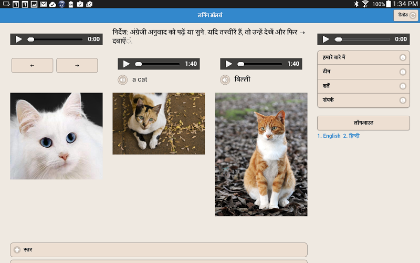The height and width of the screenshot is (263, 420).
Task: Play the audio above 'a cat'
Action: point(126,64)
